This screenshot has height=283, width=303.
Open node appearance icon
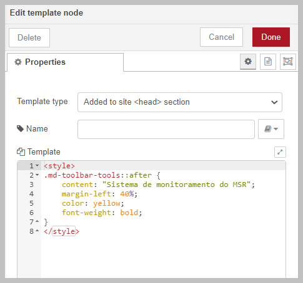point(288,62)
